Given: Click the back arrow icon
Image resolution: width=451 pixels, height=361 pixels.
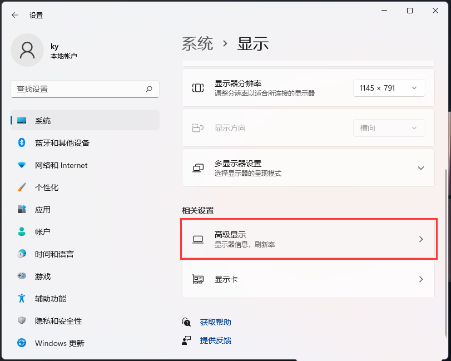Looking at the screenshot, I should [14, 15].
